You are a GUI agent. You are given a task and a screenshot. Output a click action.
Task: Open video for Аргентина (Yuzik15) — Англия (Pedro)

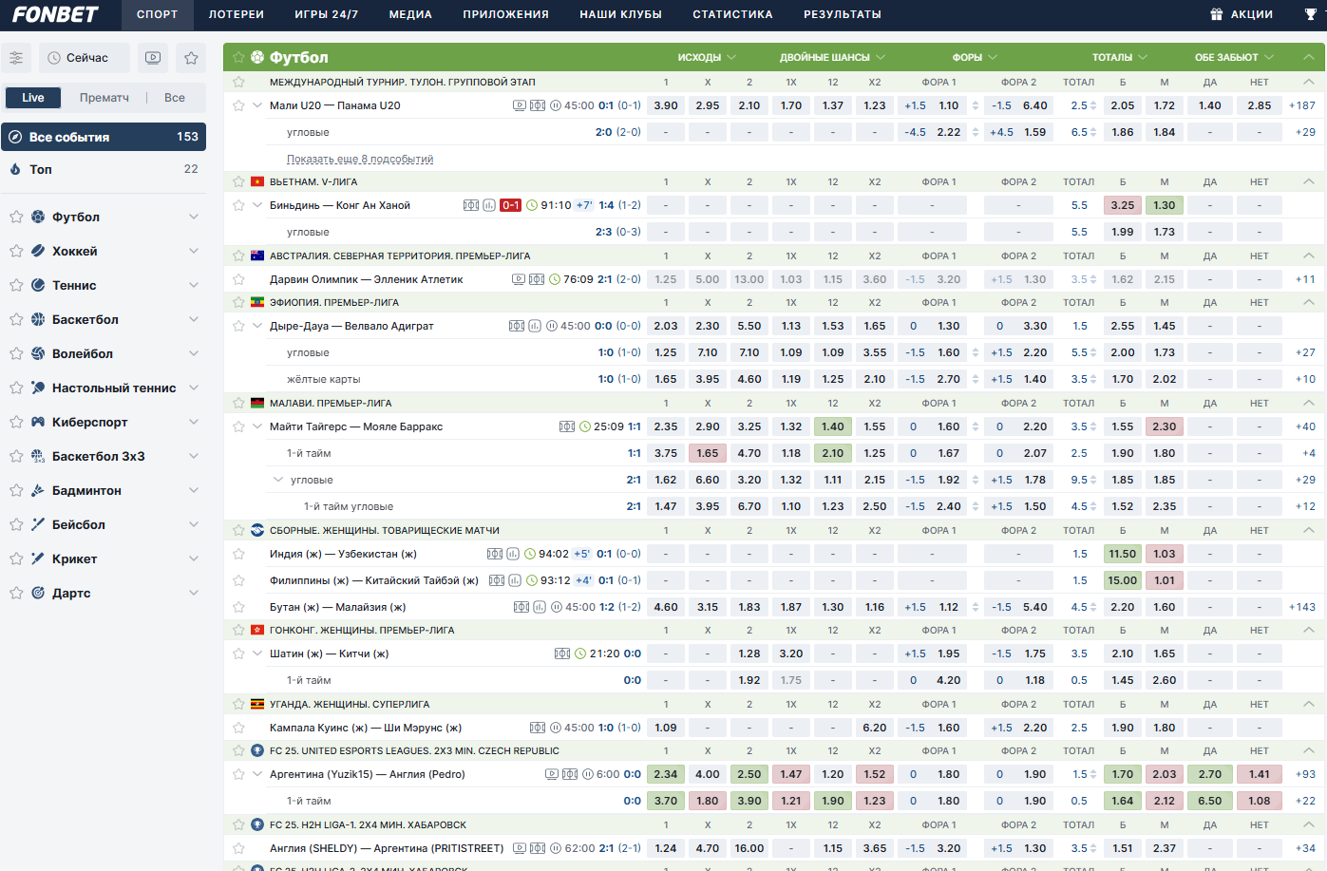552,774
